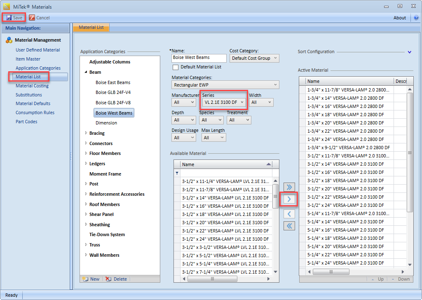This screenshot has height=300, width=422.
Task: Click the MiTek Materials app icon
Action: tap(7, 7)
